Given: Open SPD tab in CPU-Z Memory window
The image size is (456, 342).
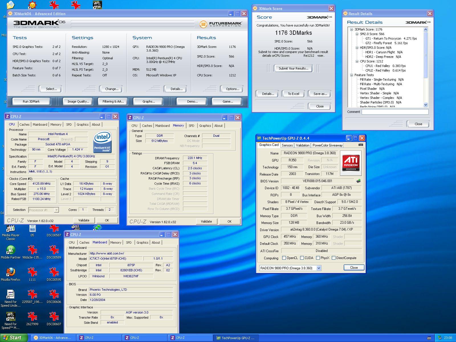Looking at the screenshot, I should 192,126.
